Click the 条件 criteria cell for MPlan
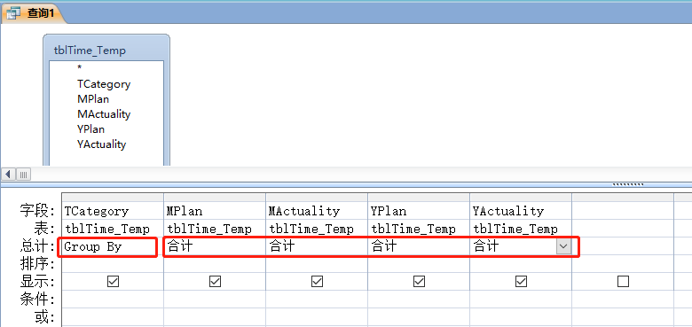This screenshot has width=692, height=327. click(215, 299)
